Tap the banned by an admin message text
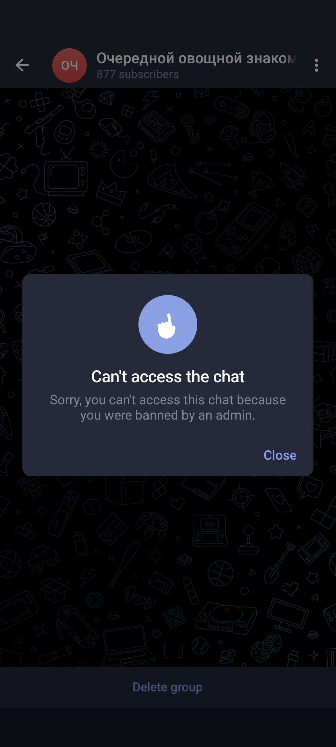 point(168,407)
